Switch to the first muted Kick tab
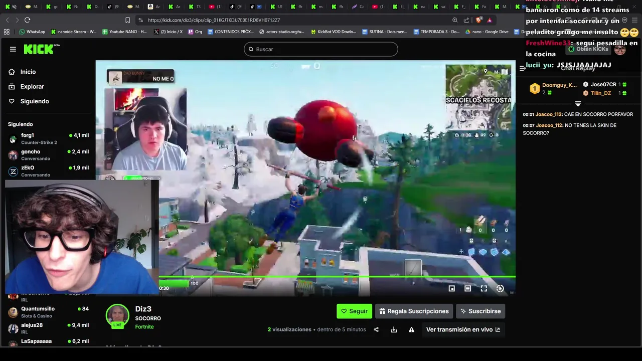 [10, 7]
